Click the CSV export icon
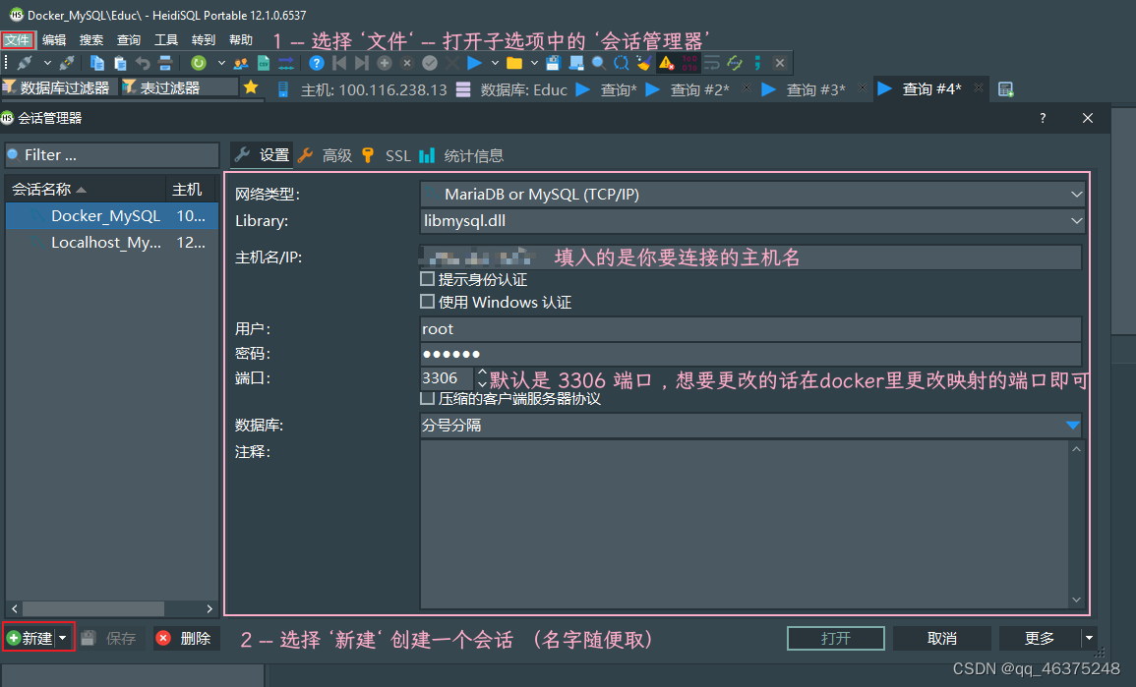Viewport: 1136px width, 687px height. pos(263,63)
